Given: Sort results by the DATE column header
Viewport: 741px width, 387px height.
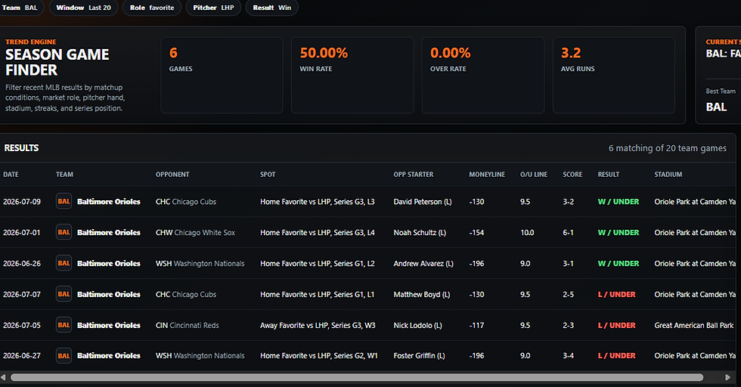Looking at the screenshot, I should pyautogui.click(x=11, y=175).
